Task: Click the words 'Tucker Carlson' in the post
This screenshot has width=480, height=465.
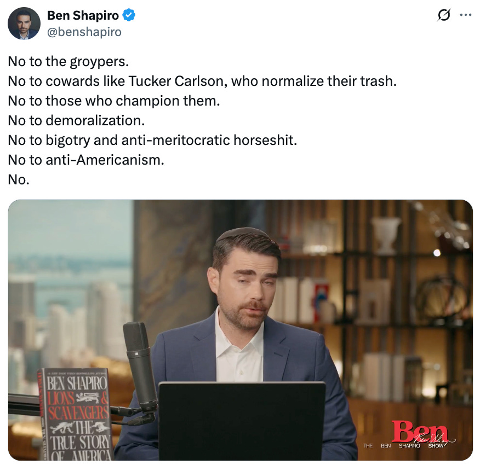Action: (177, 81)
